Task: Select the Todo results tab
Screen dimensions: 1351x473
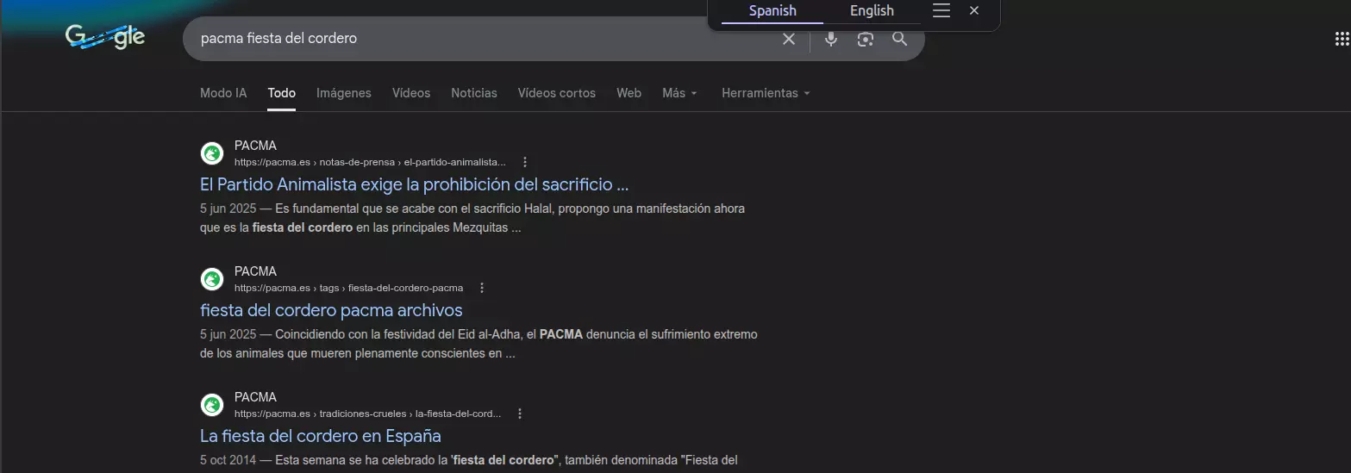Action: [282, 93]
